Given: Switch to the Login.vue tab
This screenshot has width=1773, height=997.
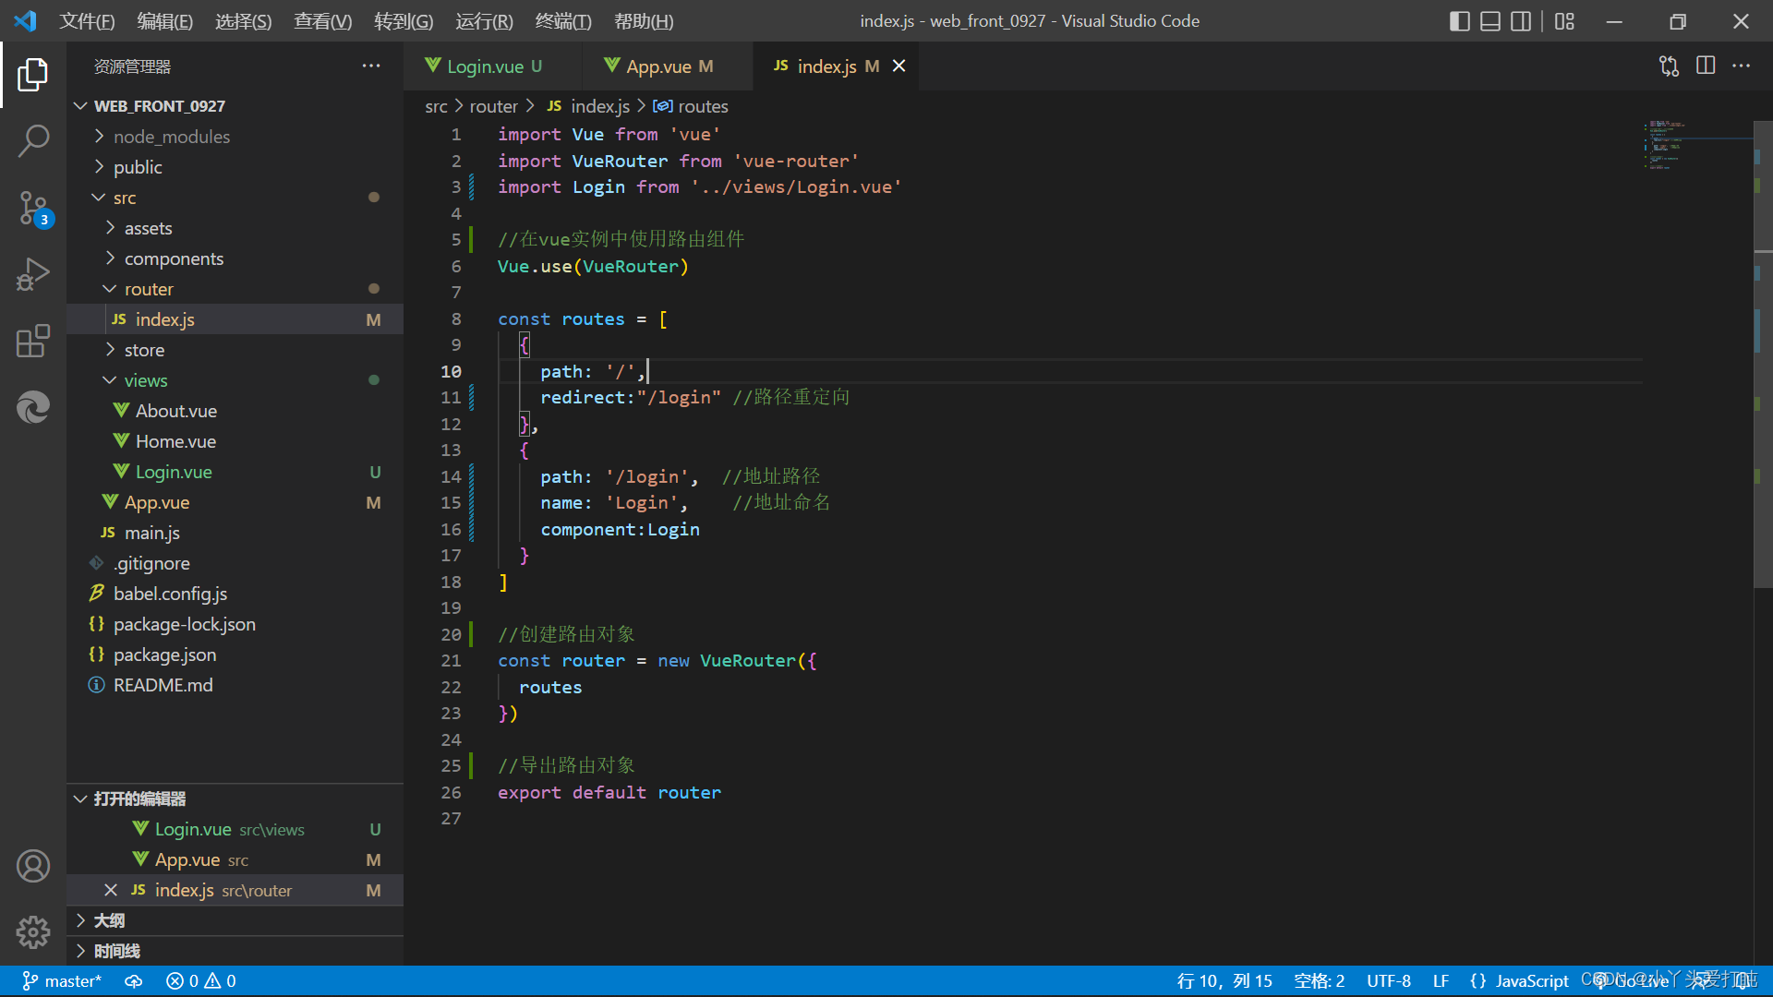Looking at the screenshot, I should click(493, 66).
